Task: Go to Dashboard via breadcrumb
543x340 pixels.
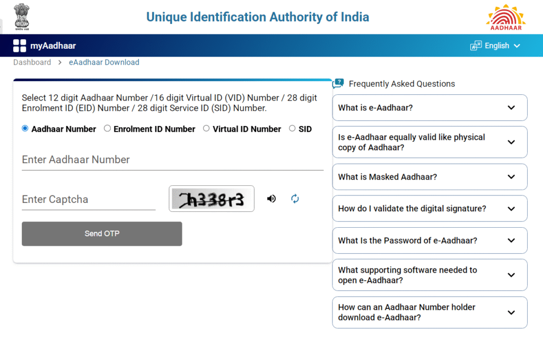Action: (x=32, y=62)
